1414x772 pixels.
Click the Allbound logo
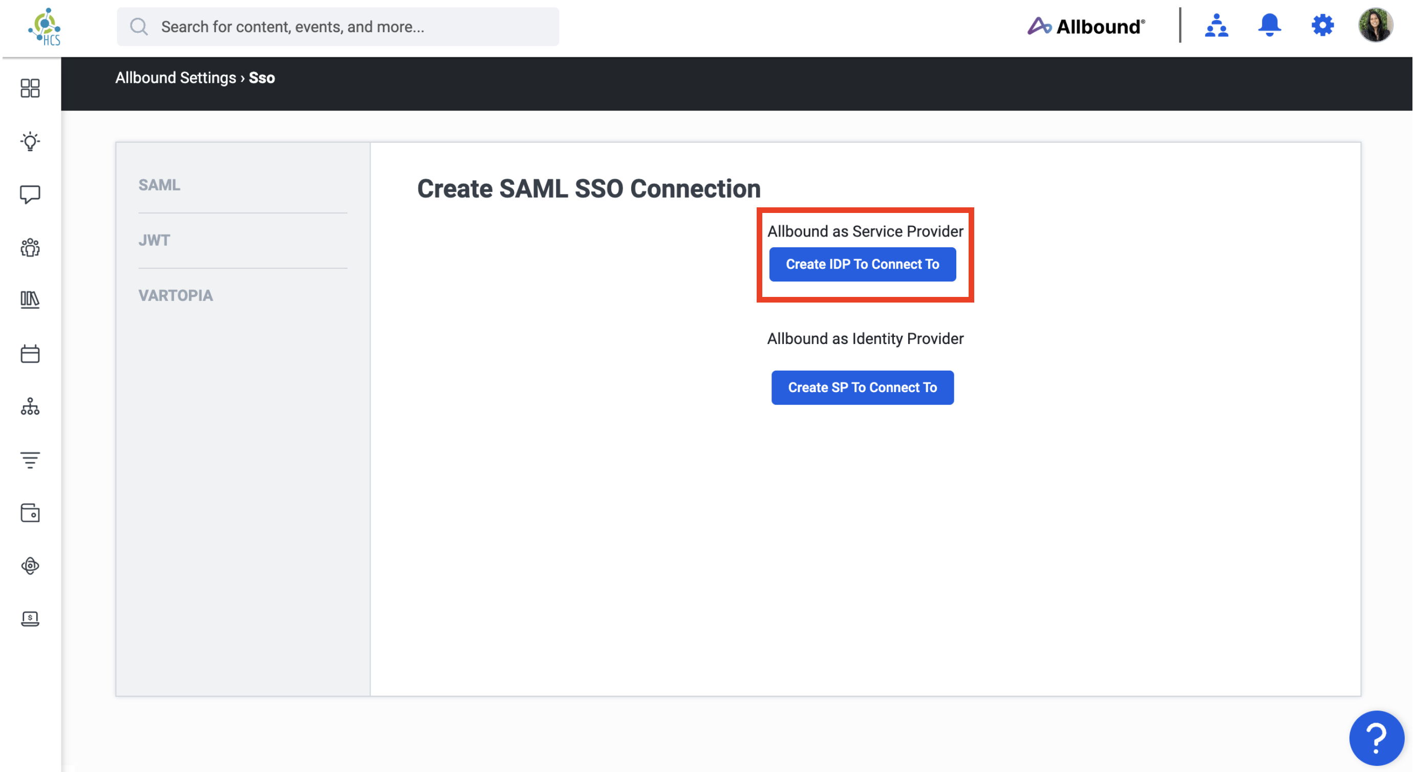tap(1085, 26)
